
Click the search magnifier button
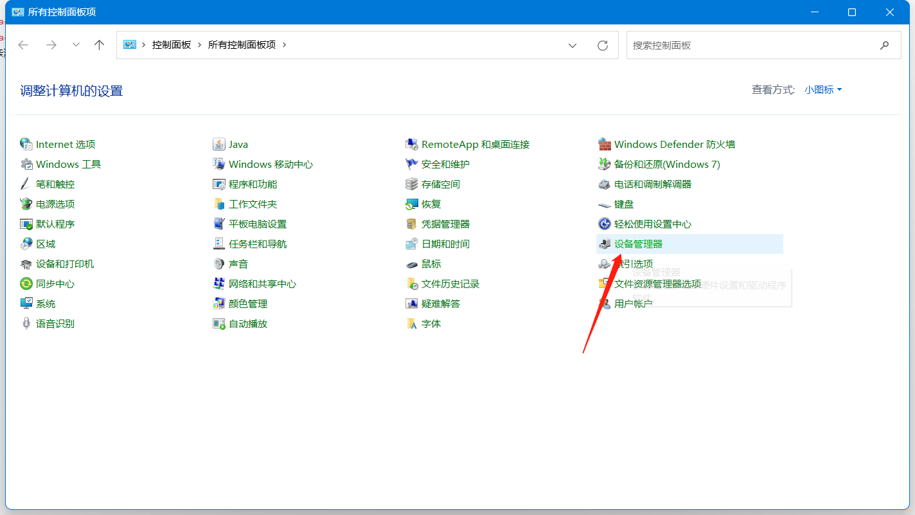885,45
